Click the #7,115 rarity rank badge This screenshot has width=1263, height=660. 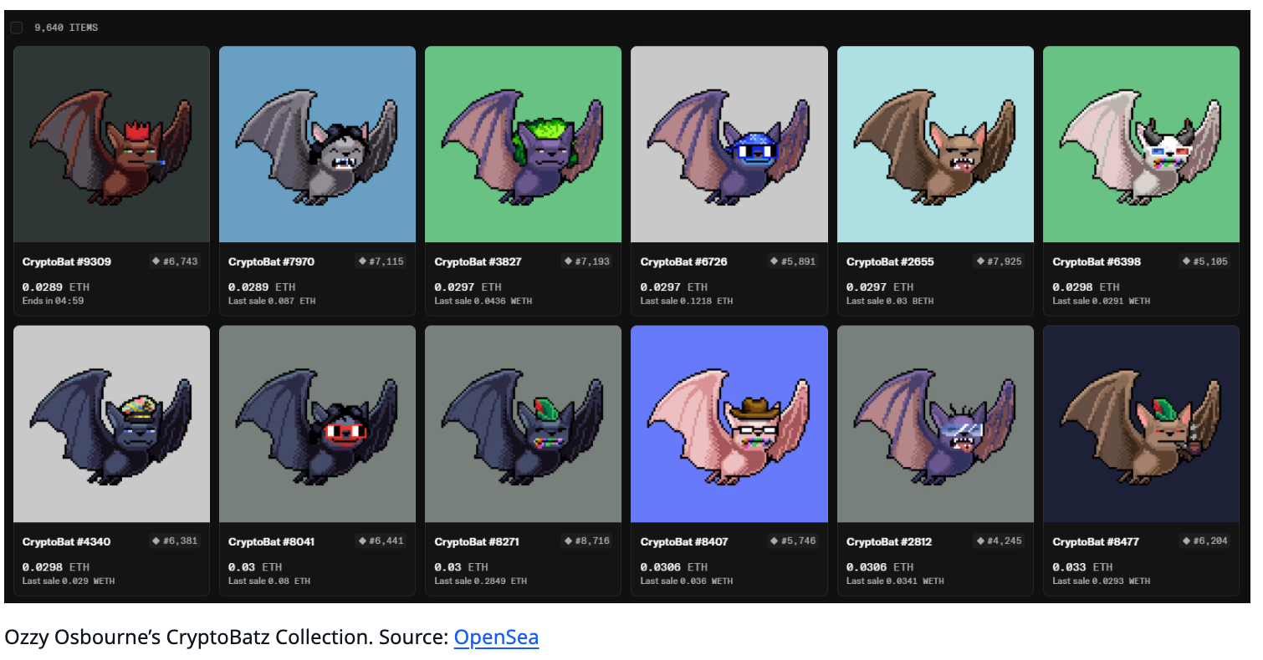381,261
